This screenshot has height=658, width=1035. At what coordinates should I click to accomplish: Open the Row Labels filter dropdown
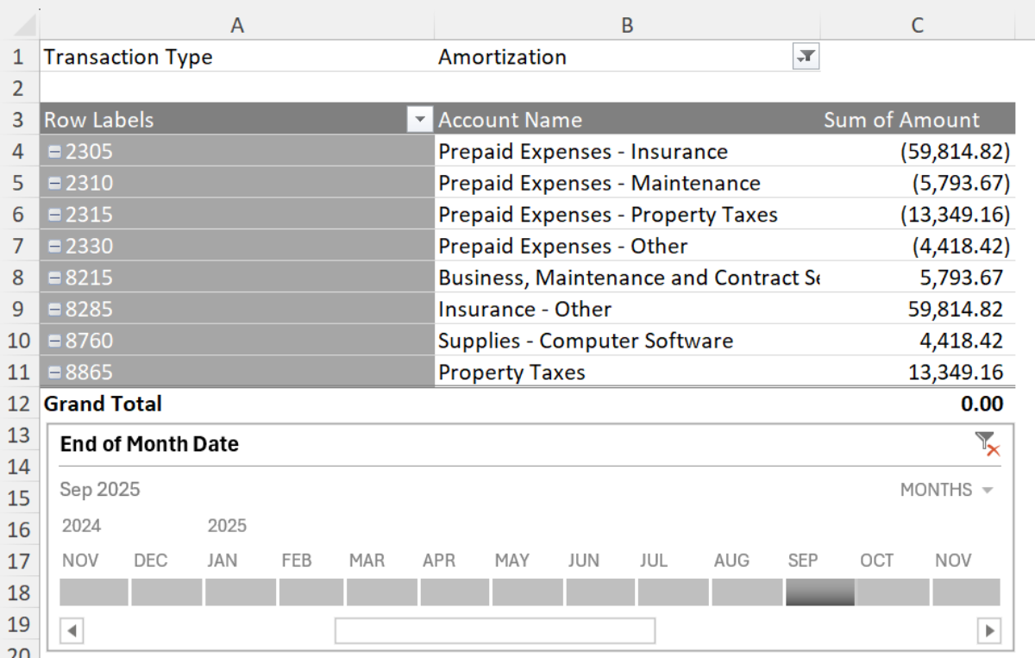(420, 120)
